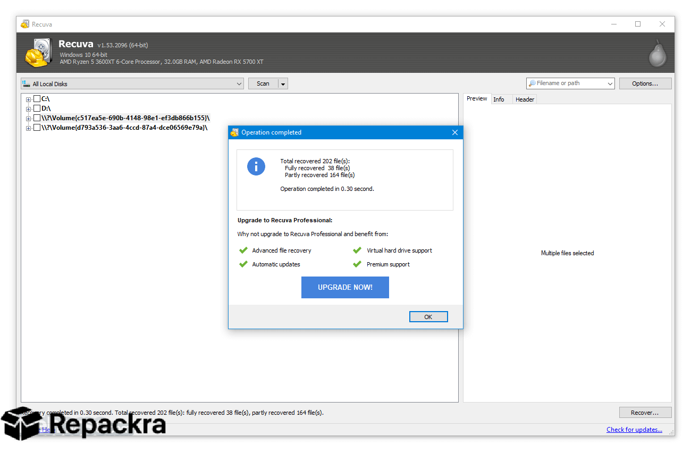Viewport: 691px width, 452px height.
Task: Click green checkmark beside Advanced file recovery
Action: coord(243,250)
